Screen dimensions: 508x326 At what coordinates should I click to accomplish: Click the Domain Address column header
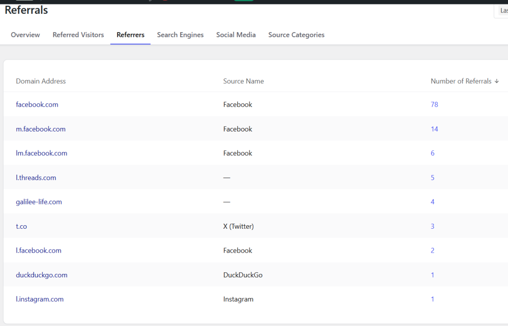click(x=41, y=81)
